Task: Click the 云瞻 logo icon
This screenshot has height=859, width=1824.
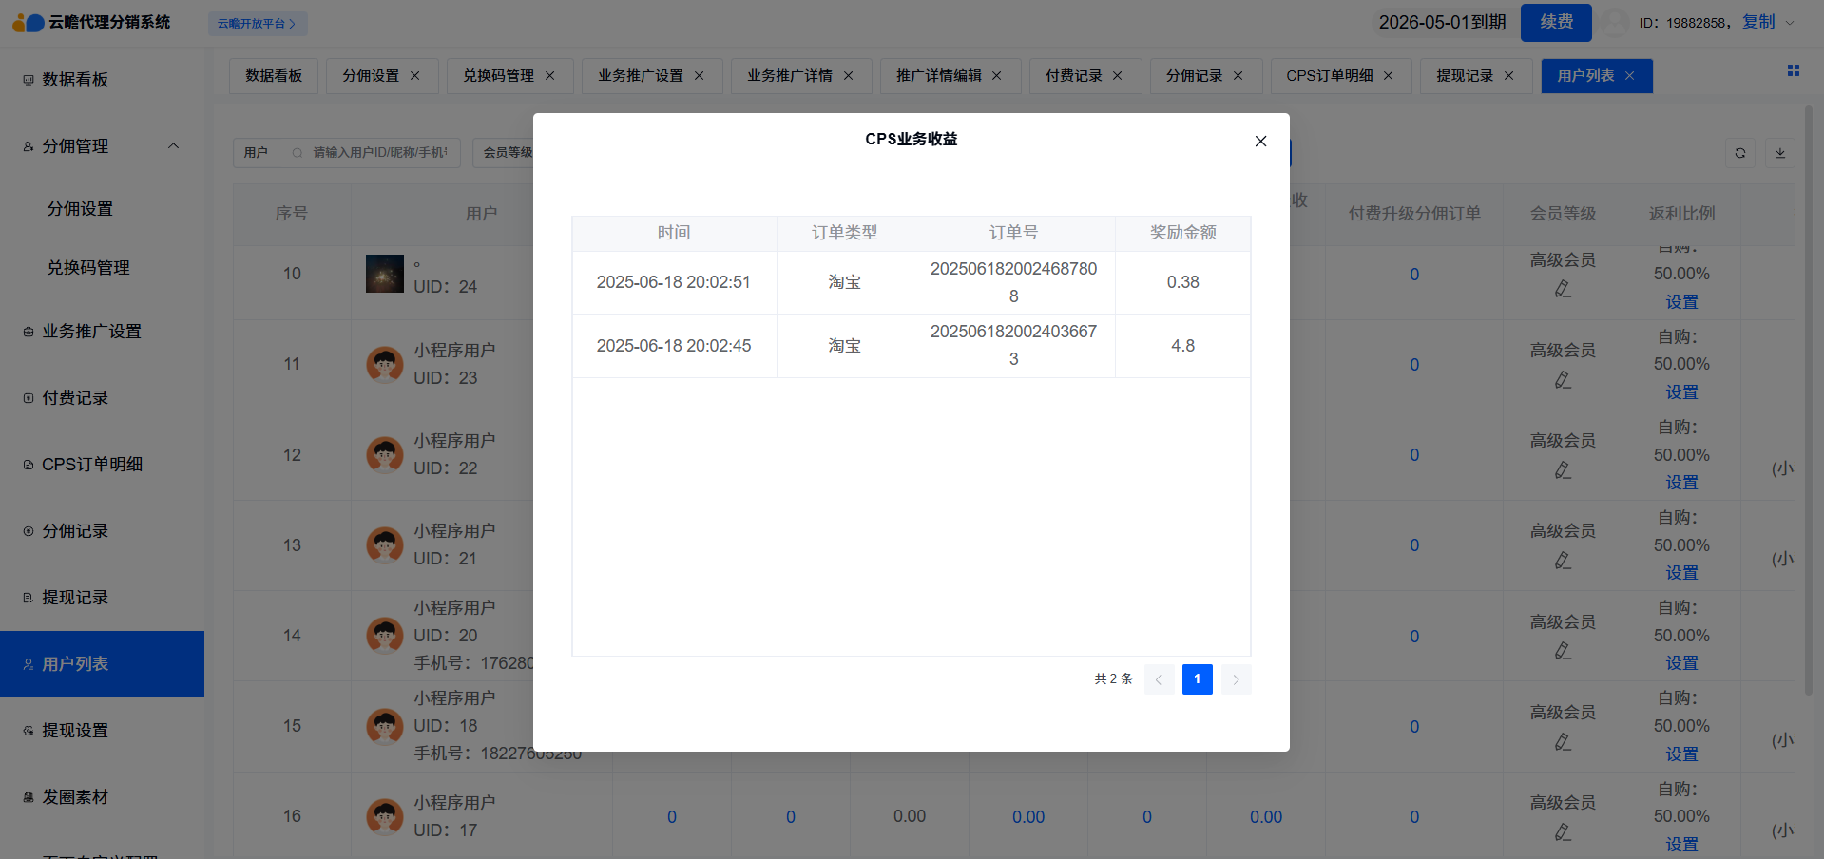Action: (x=29, y=22)
